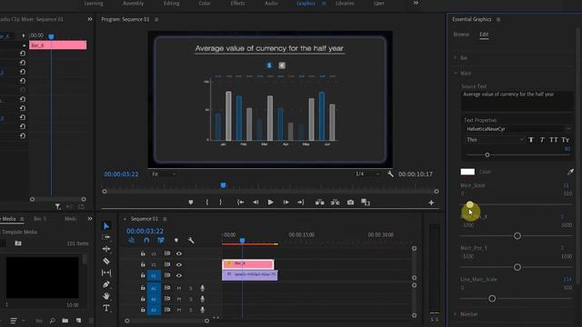The image size is (582, 327).
Task: Click the All Caps text style
Action: (554, 140)
